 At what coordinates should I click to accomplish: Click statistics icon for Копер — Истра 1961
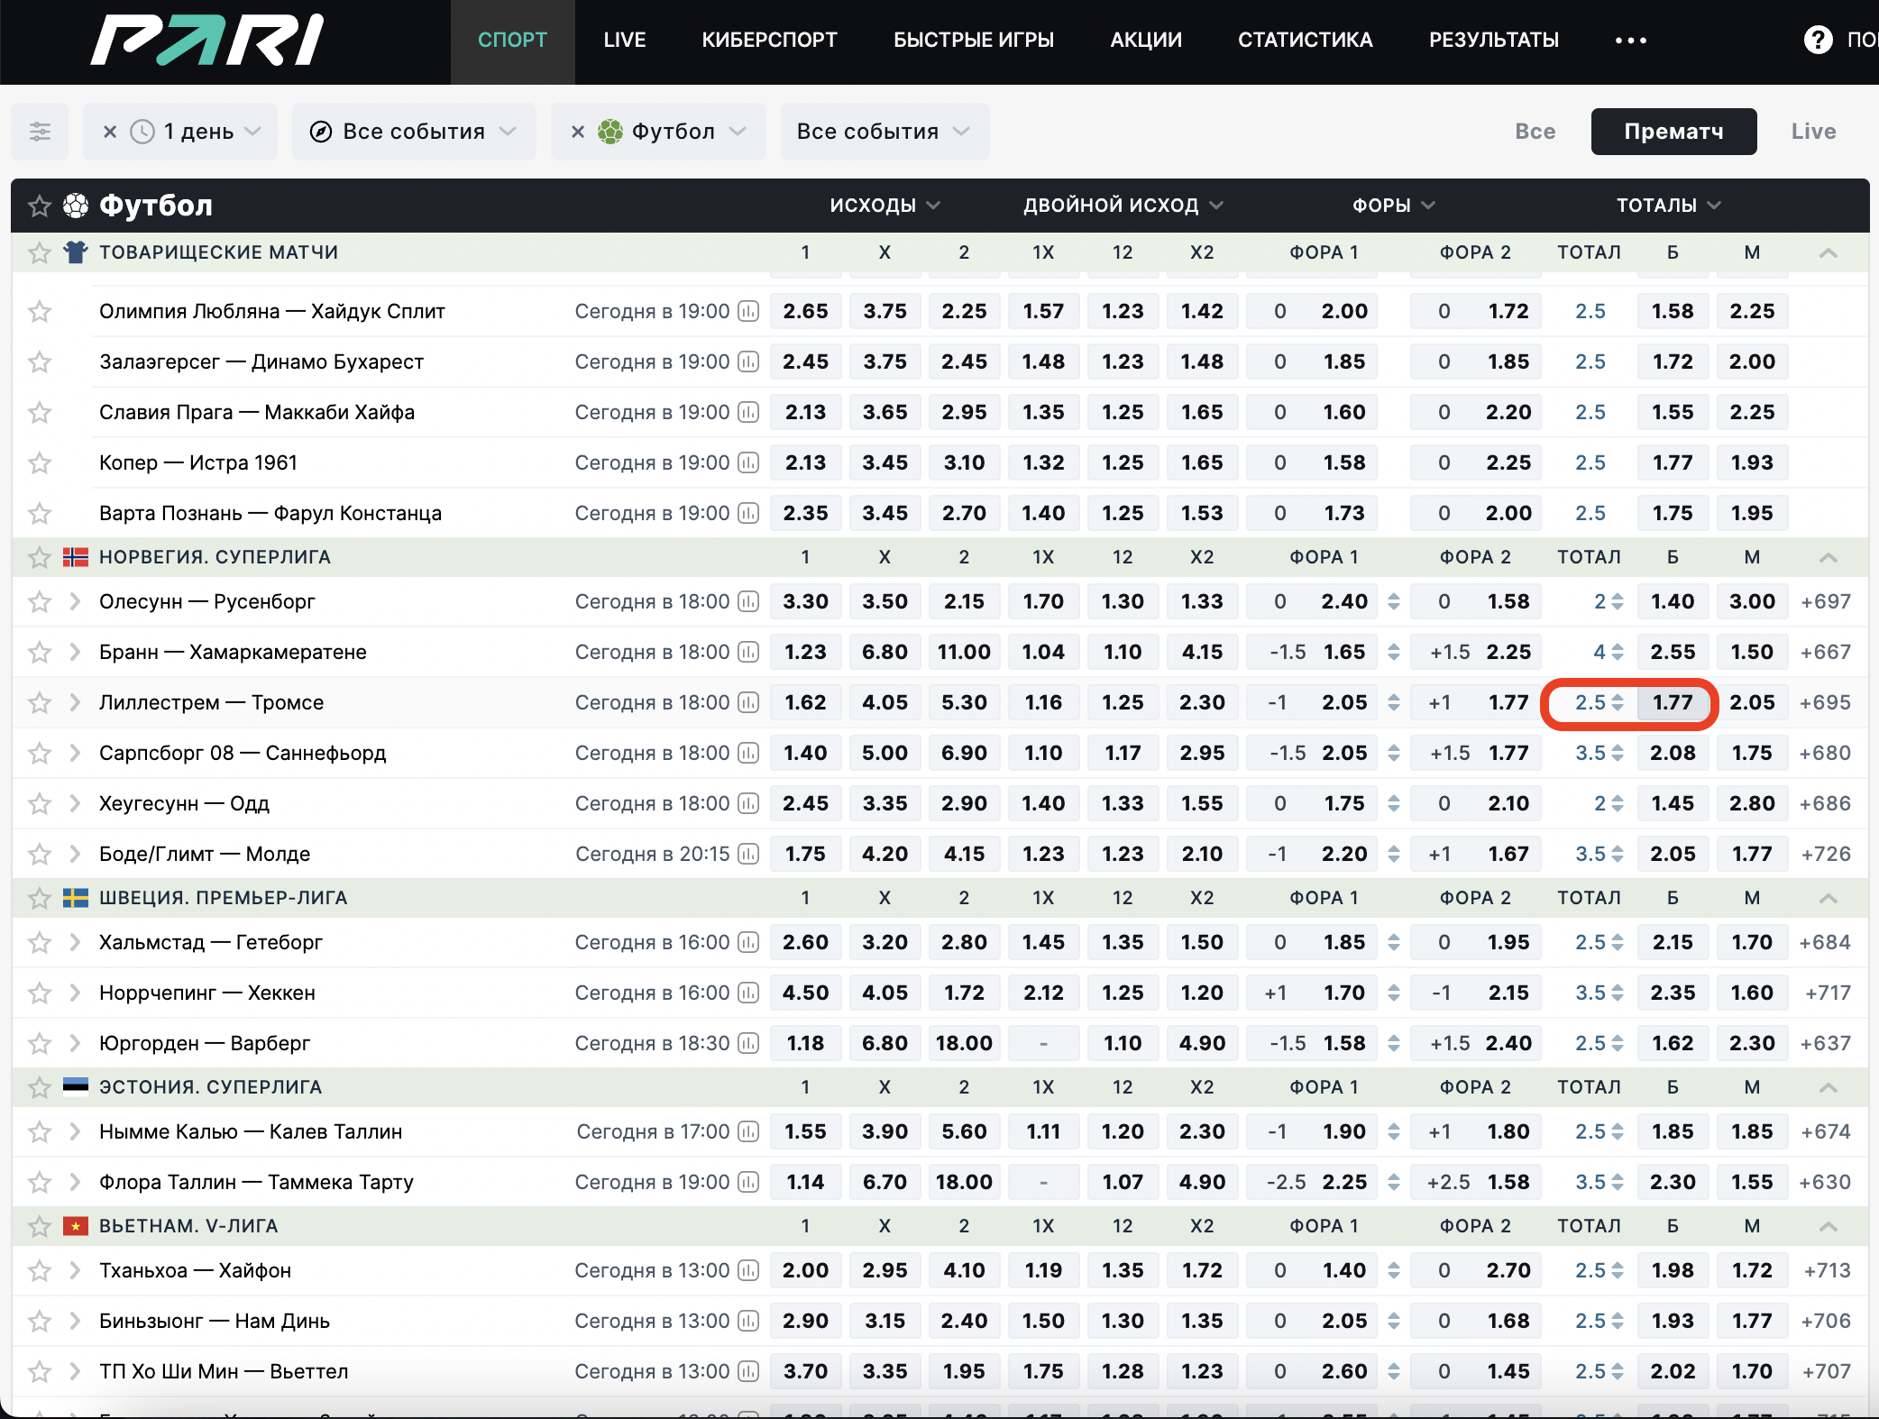748,462
